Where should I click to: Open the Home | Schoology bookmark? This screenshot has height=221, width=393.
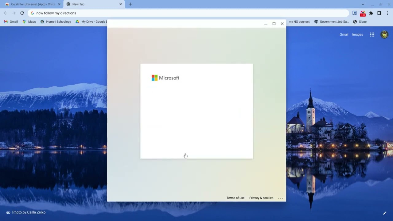(56, 22)
